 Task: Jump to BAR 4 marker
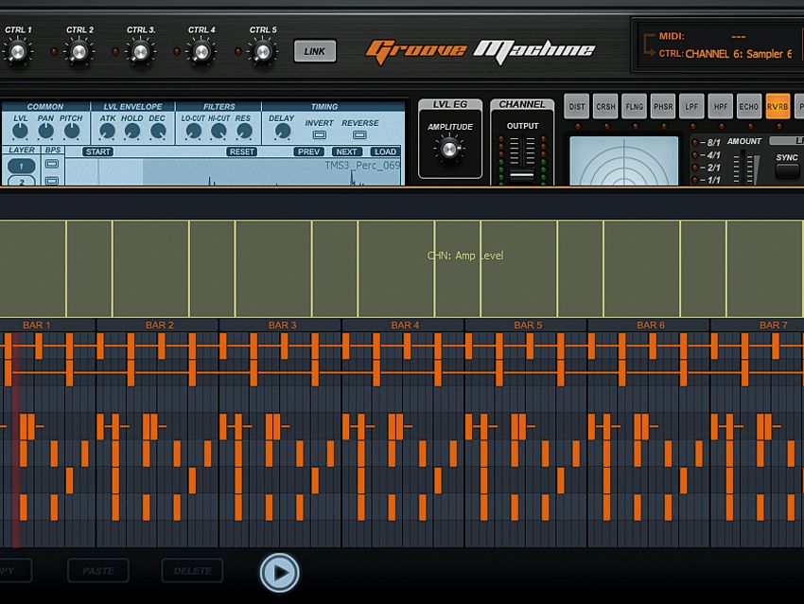tap(405, 326)
